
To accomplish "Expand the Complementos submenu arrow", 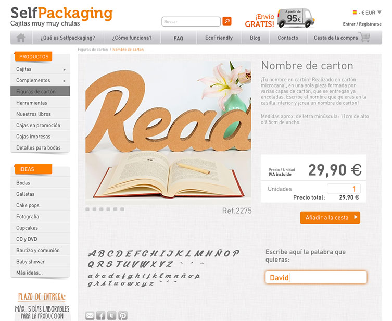I will [x=64, y=81].
